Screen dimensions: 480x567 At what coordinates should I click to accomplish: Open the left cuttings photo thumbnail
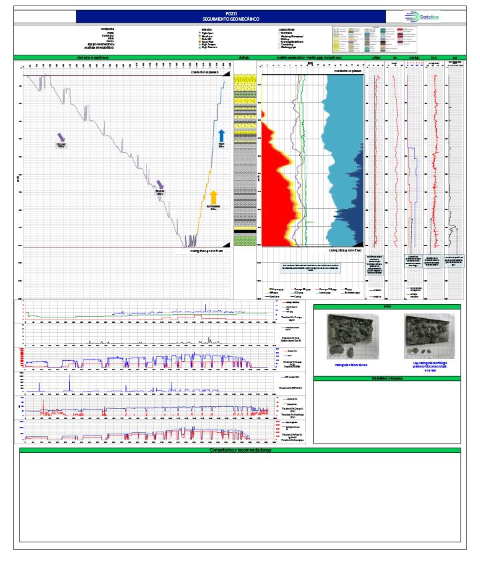click(353, 336)
